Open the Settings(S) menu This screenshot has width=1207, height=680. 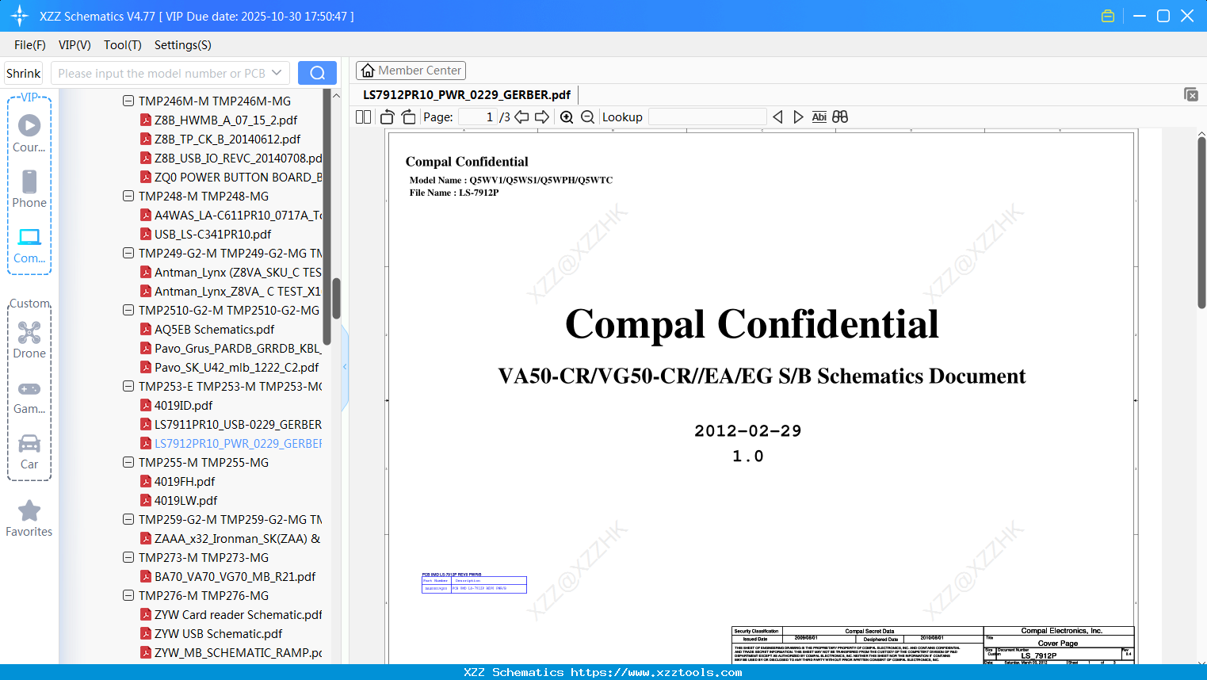[x=183, y=45]
